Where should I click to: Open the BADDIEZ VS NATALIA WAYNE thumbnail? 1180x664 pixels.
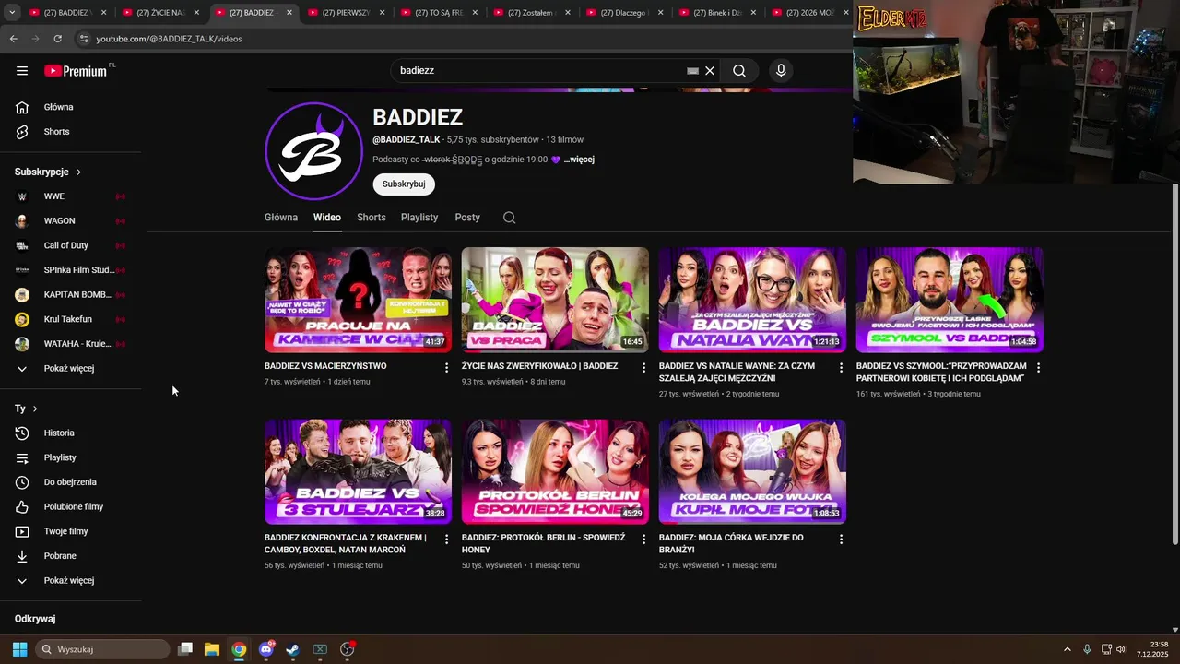click(x=752, y=300)
